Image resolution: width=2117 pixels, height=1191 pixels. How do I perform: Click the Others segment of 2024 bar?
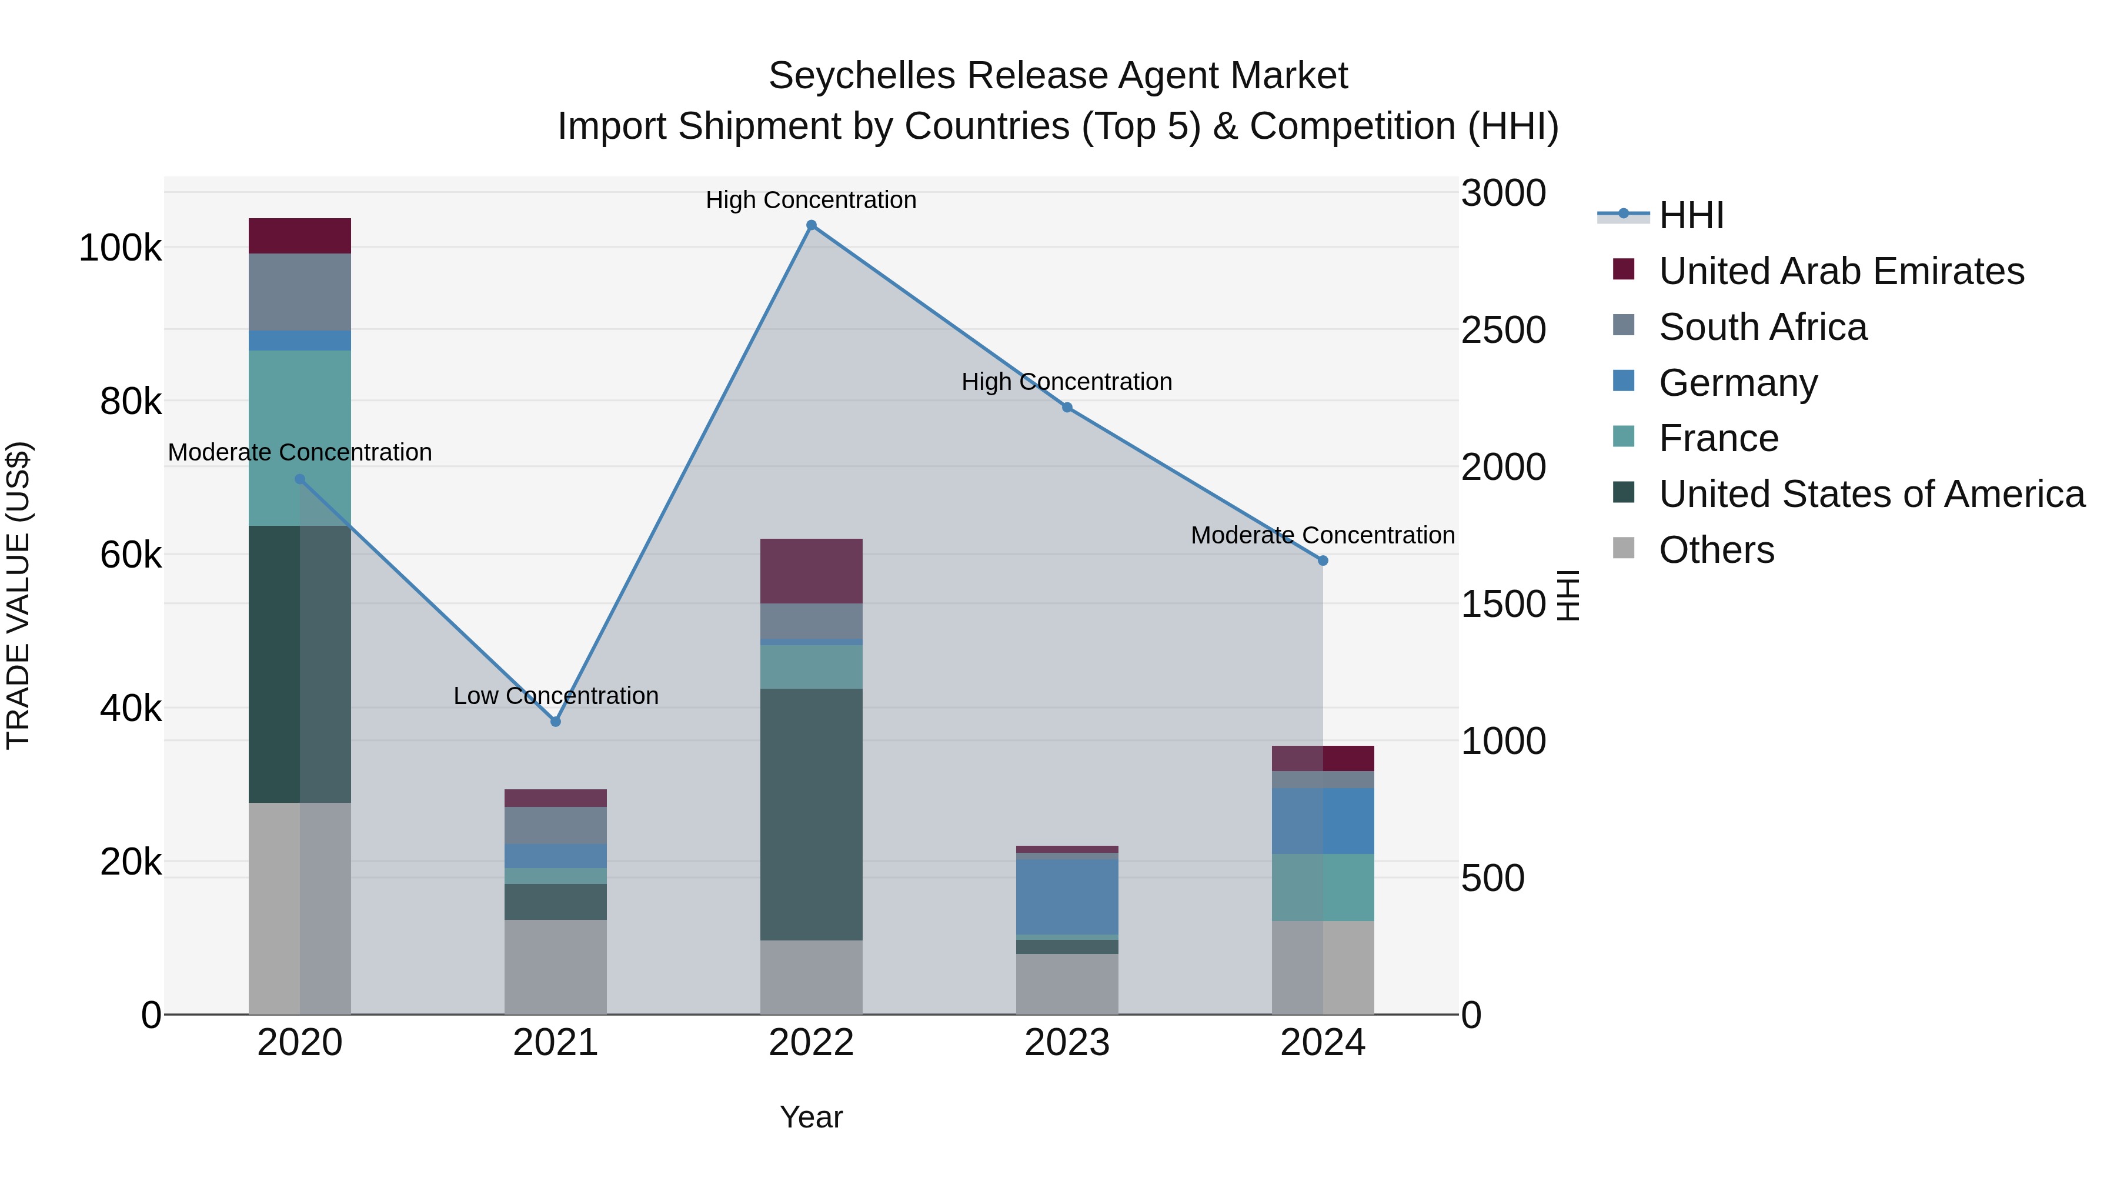pyautogui.click(x=1323, y=968)
